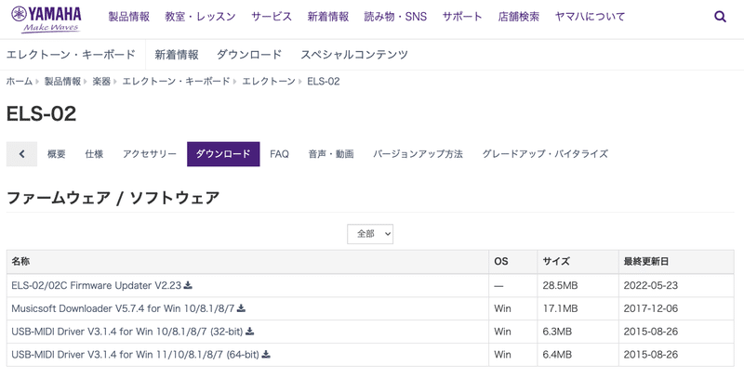Switch to the 仕様 tab
Screen dimensions: 744x378
tap(94, 154)
